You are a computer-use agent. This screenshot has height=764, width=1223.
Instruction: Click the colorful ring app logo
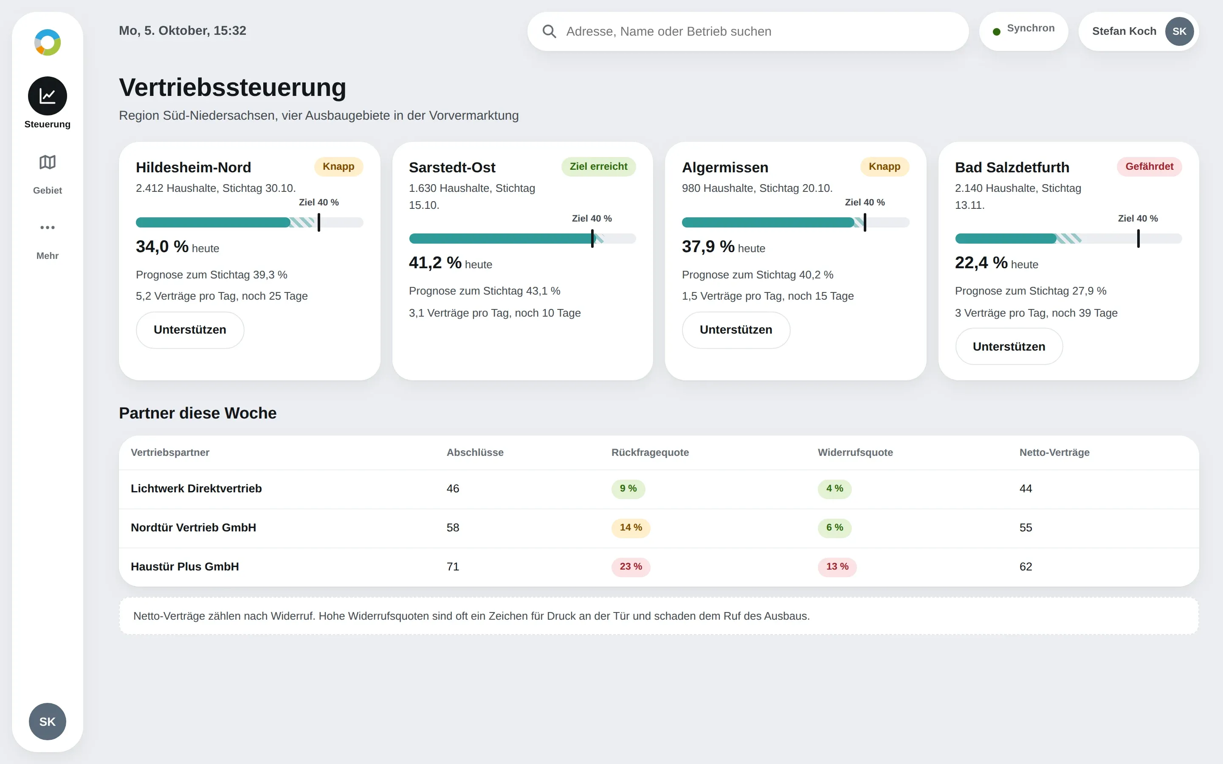[48, 42]
